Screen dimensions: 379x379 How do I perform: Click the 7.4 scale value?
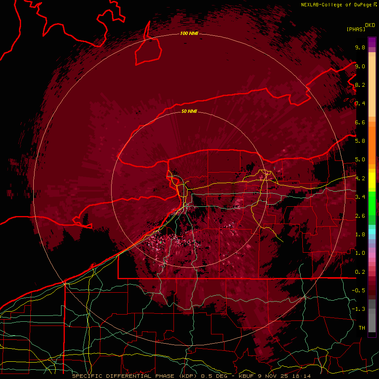(360, 104)
